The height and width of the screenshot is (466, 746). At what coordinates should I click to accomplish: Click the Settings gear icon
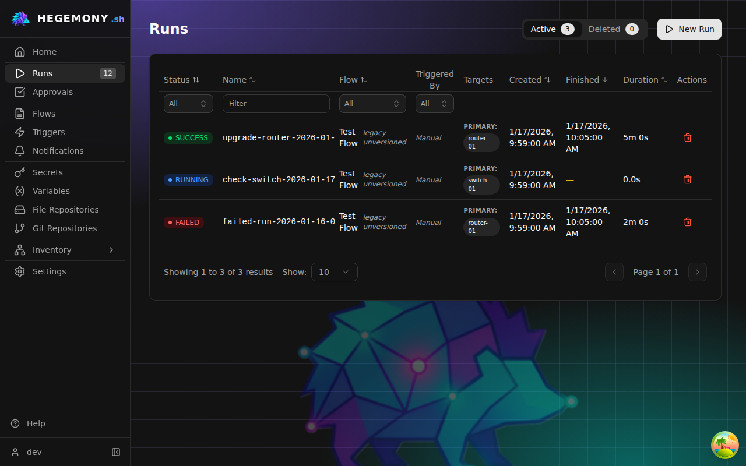click(20, 271)
